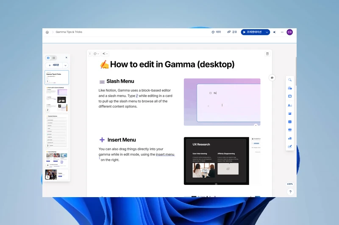Open the card AI edit dropdown
339x225 pixels.
pyautogui.click(x=105, y=54)
